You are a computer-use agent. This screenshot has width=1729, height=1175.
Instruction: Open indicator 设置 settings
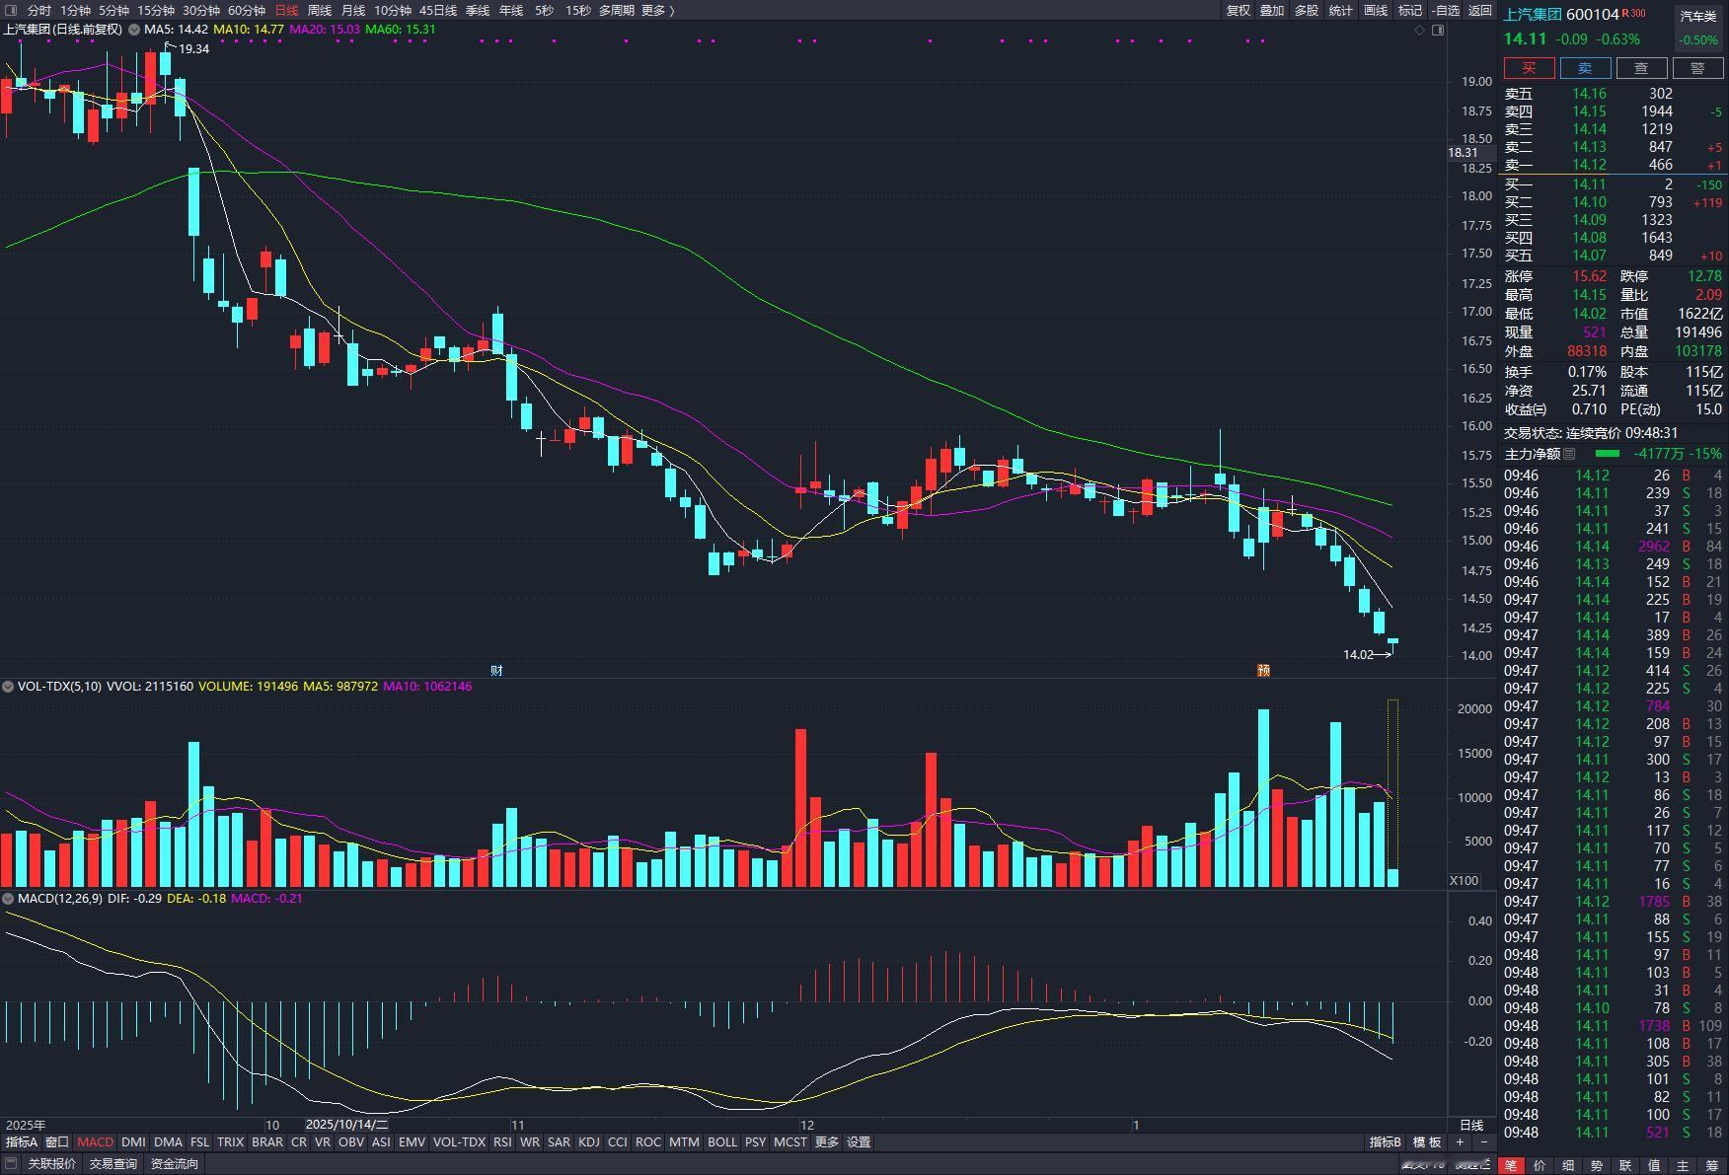tap(860, 1142)
